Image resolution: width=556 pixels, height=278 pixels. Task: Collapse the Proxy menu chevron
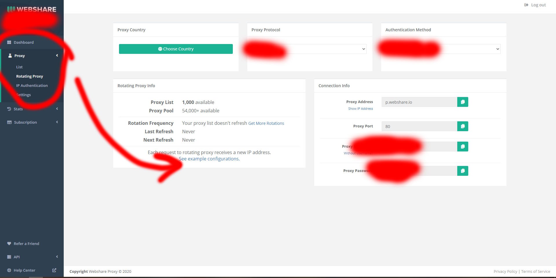(57, 55)
